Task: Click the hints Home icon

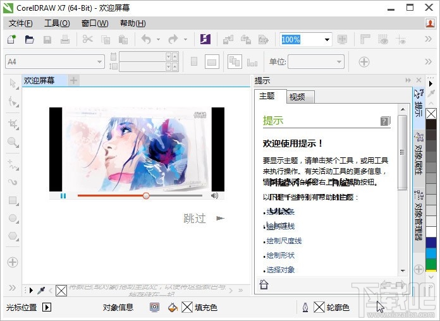Action: coord(264,284)
